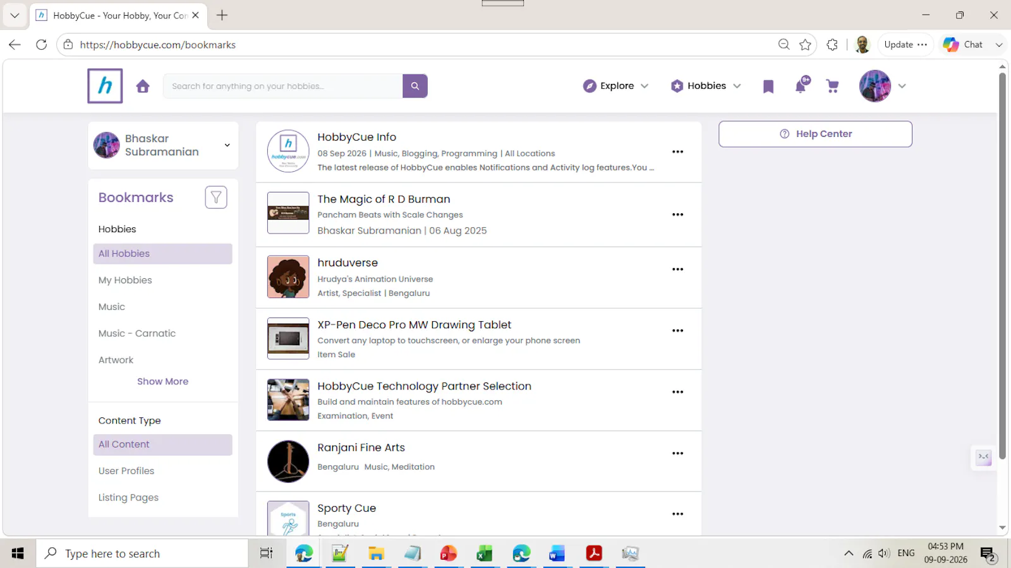
Task: Open three-dot menu for hruduverse
Action: tap(678, 269)
